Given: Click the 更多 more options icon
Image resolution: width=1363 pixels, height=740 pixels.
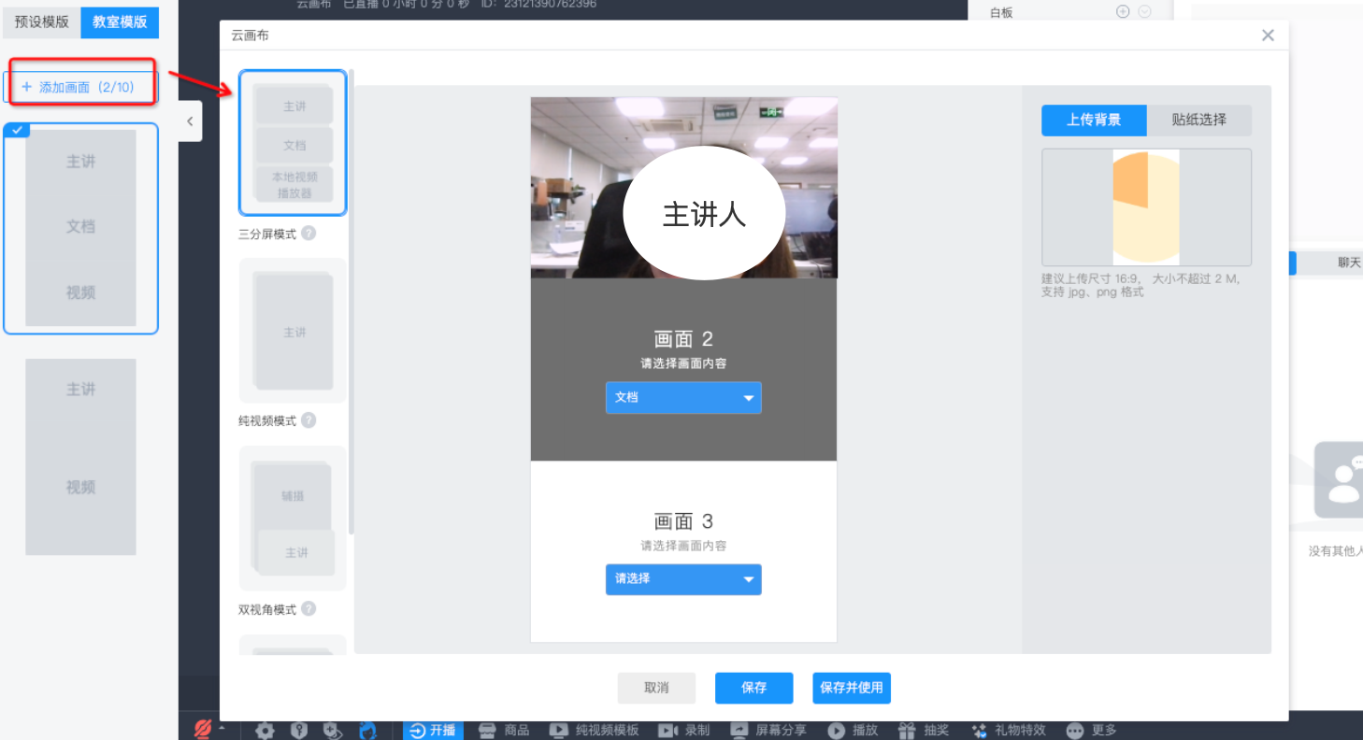Looking at the screenshot, I should click(x=1075, y=731).
